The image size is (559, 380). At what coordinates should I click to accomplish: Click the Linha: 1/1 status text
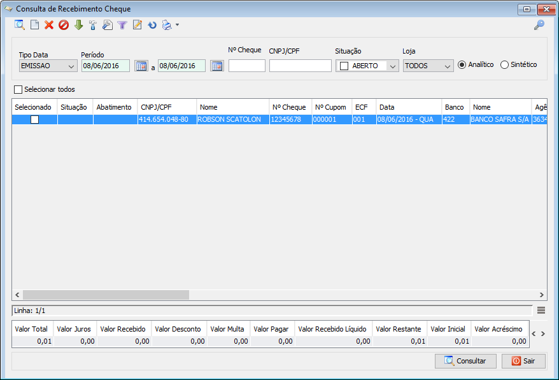pyautogui.click(x=30, y=311)
